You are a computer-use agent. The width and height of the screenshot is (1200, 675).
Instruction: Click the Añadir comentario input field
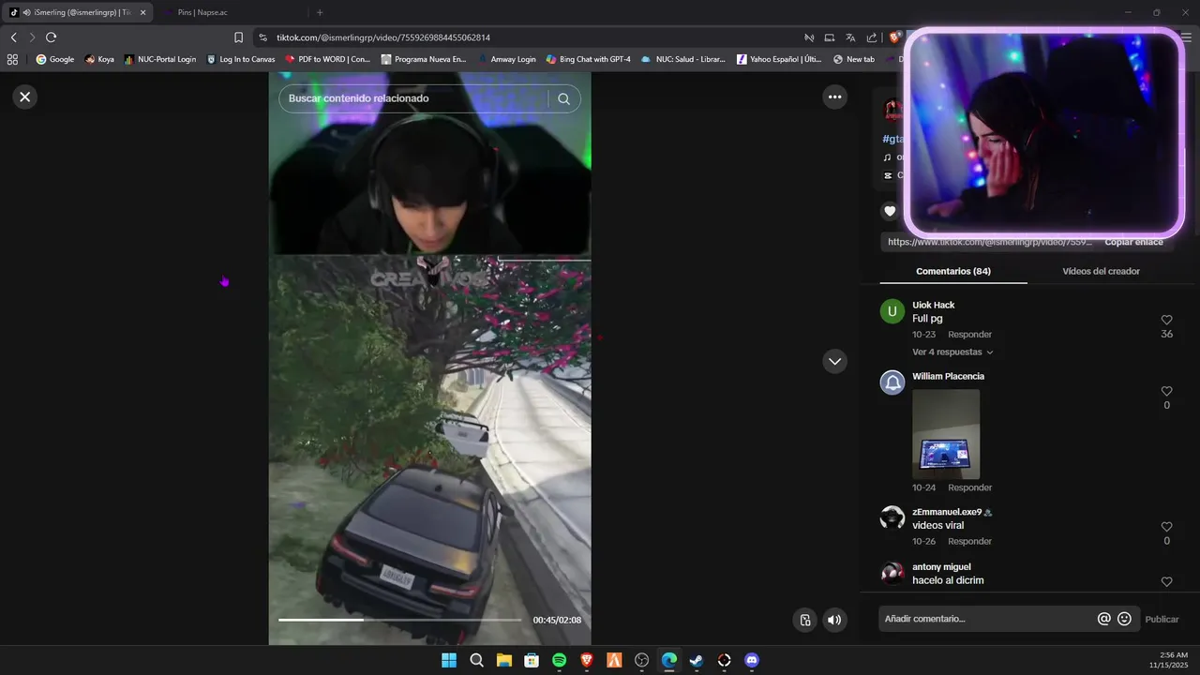[x=984, y=619]
